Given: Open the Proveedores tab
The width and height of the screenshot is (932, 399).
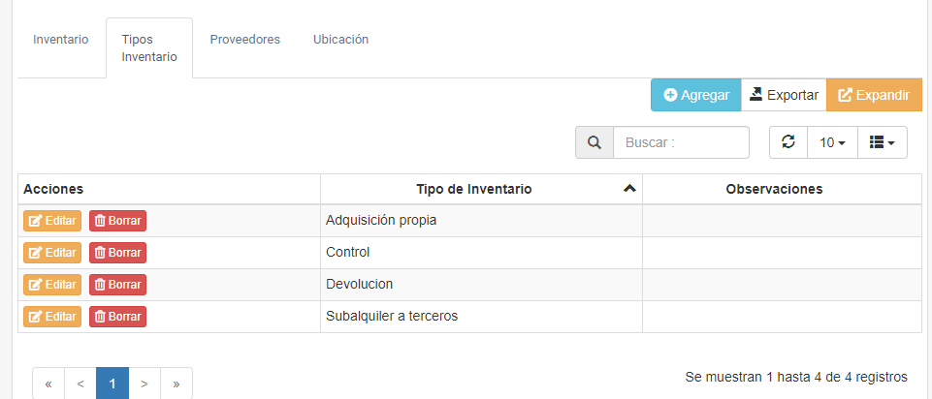Looking at the screenshot, I should [x=244, y=40].
